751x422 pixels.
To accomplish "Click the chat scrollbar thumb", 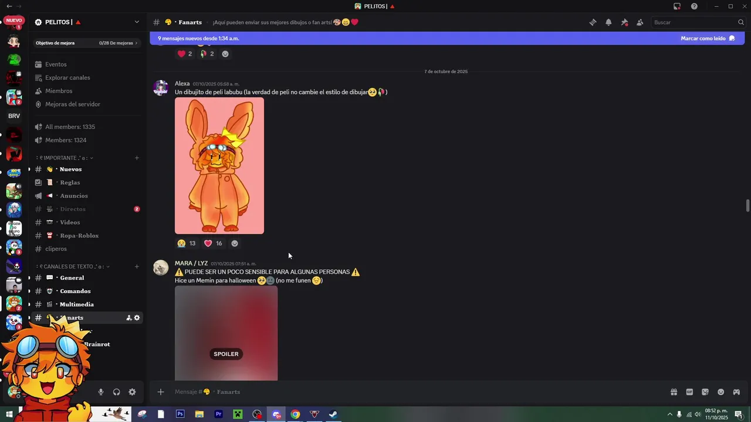I will click(747, 206).
